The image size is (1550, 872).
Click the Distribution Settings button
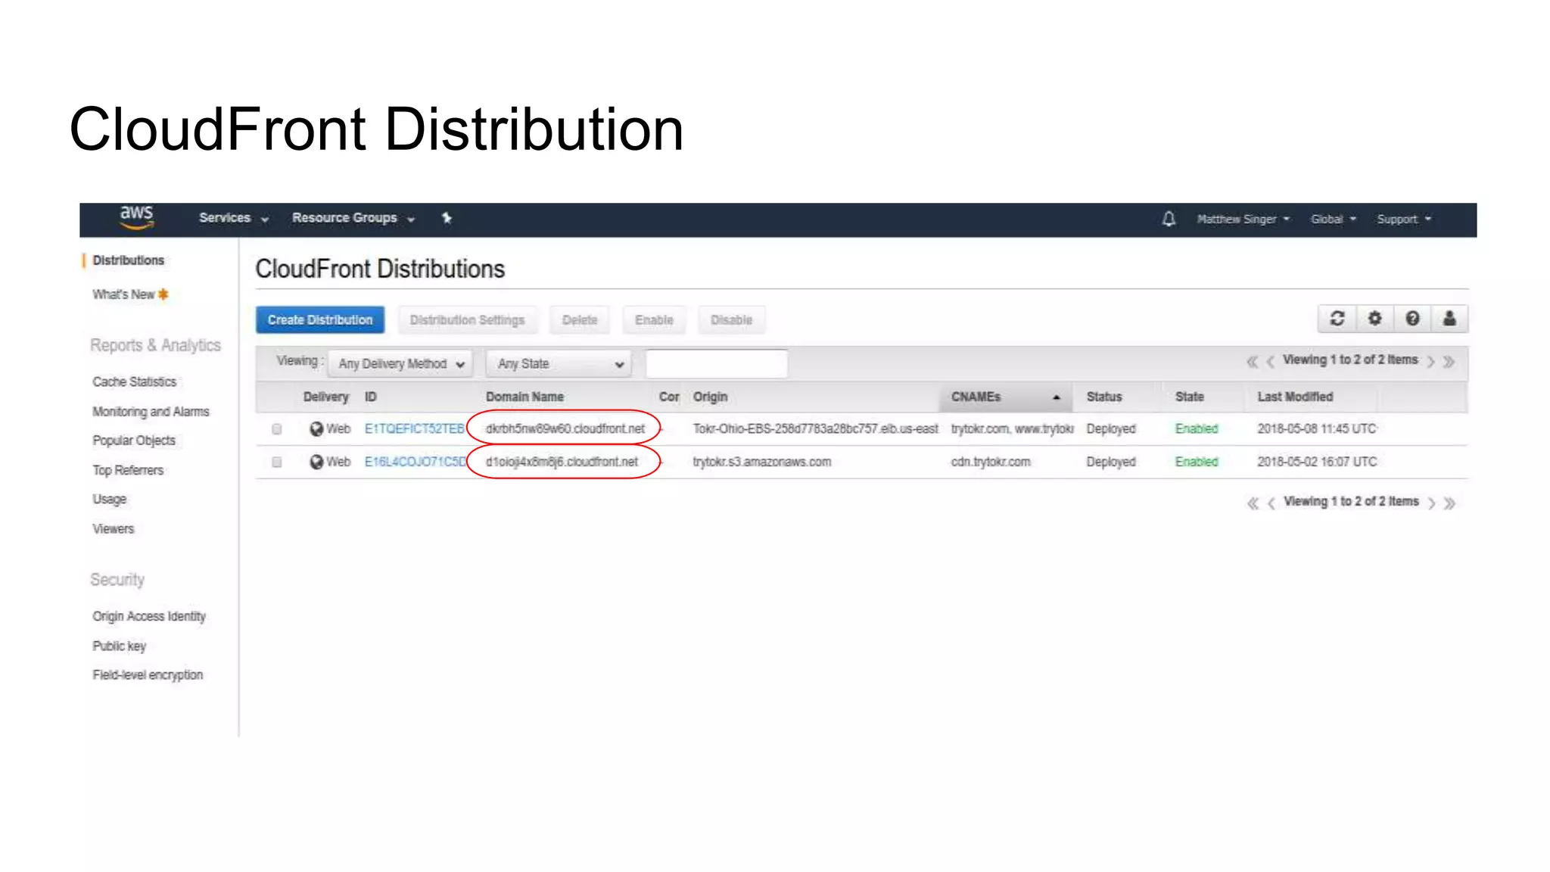click(x=467, y=320)
